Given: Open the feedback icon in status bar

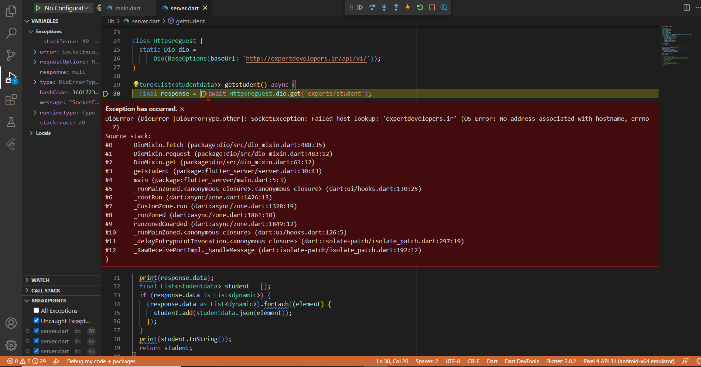Looking at the screenshot, I should tap(685, 361).
